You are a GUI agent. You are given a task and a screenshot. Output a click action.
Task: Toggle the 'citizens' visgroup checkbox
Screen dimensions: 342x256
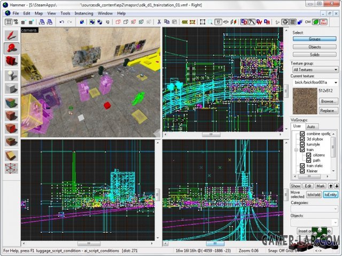[309, 155]
